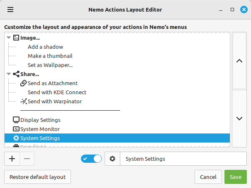Click the minus button to remove an item
251x188 pixels.
pyautogui.click(x=27, y=159)
